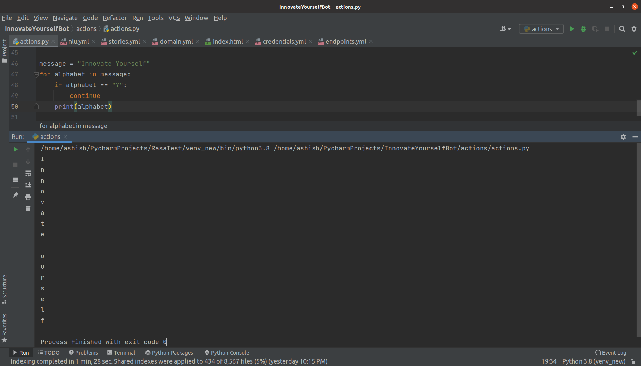Collapse the for loop code fold

click(36, 74)
